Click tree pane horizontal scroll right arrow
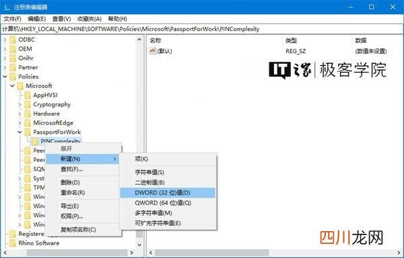This screenshot has height=258, width=404. 132,253
